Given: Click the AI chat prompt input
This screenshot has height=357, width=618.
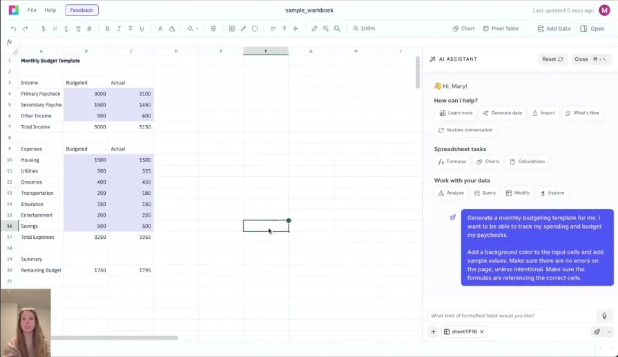Looking at the screenshot, I should (x=512, y=316).
